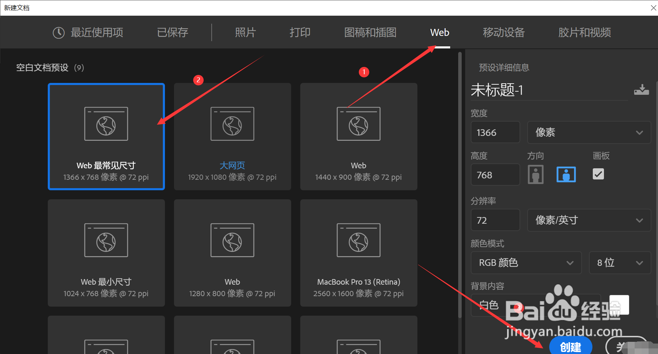This screenshot has width=658, height=354.
Task: Click the globe icon of 大网页 preset
Action: [x=232, y=124]
